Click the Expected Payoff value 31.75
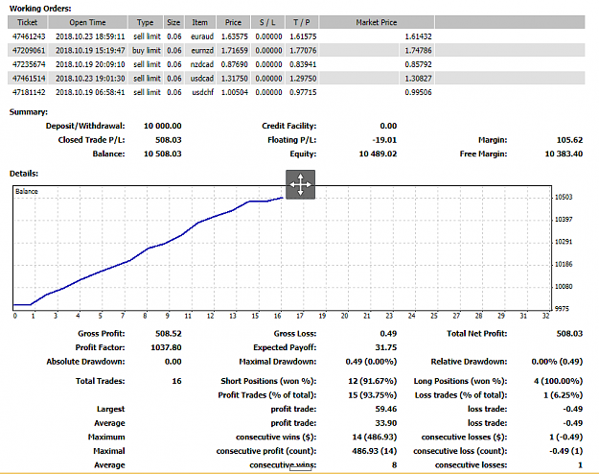The width and height of the screenshot is (599, 474). coord(386,347)
